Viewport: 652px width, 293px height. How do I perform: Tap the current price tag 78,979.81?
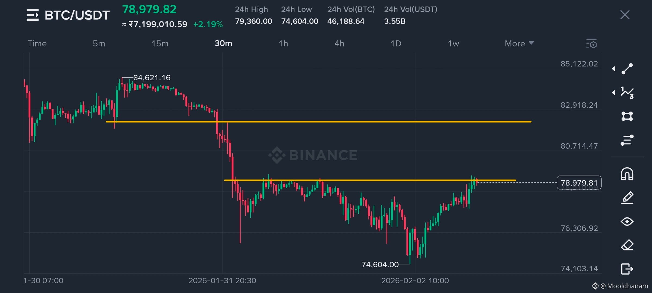click(x=579, y=183)
